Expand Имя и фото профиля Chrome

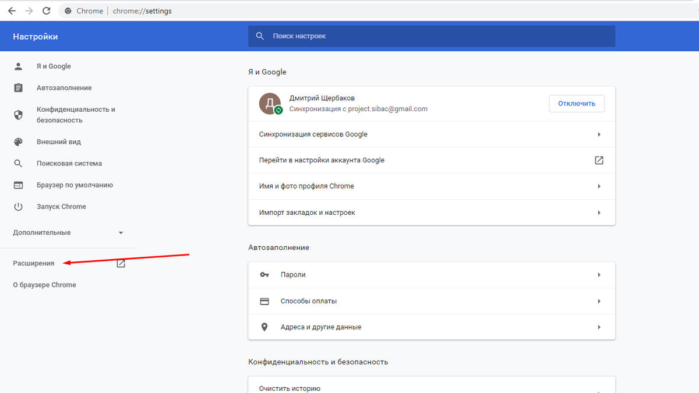(x=599, y=186)
